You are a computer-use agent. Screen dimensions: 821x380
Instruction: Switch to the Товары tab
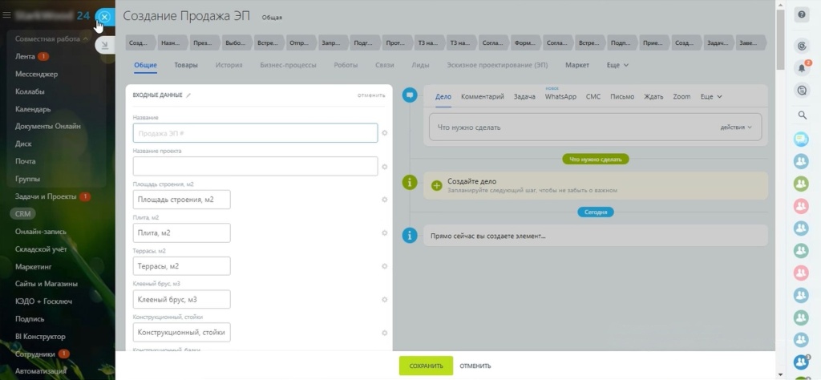[x=186, y=65]
